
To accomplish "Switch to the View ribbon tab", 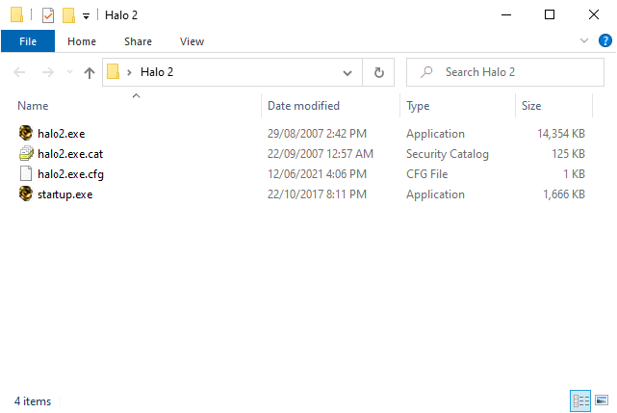I will tap(192, 41).
